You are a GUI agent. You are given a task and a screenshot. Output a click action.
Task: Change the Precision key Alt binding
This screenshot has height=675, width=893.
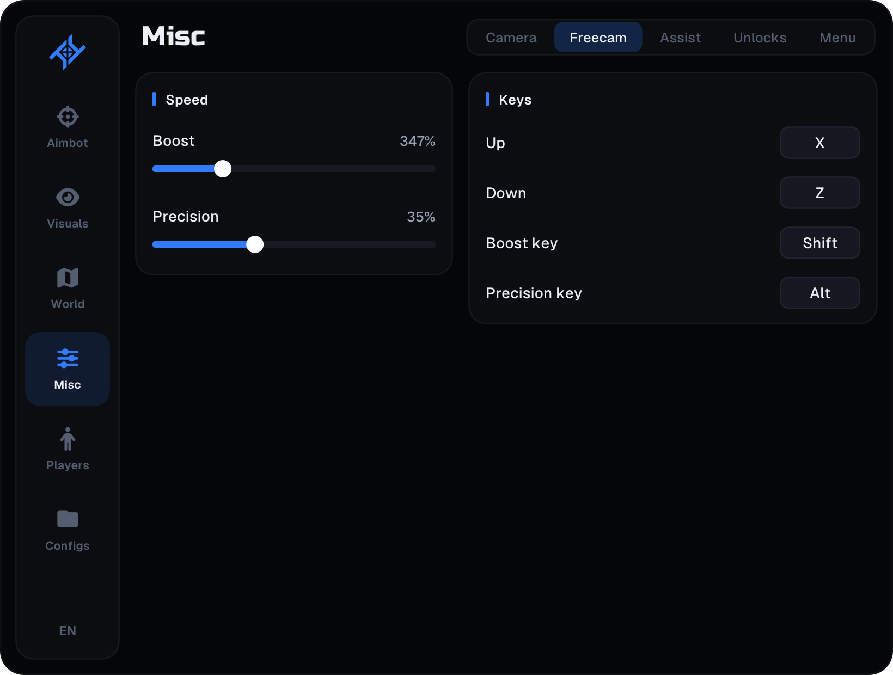pyautogui.click(x=819, y=293)
